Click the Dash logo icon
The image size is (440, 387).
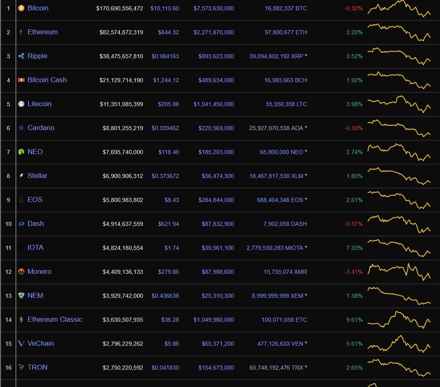(x=21, y=224)
